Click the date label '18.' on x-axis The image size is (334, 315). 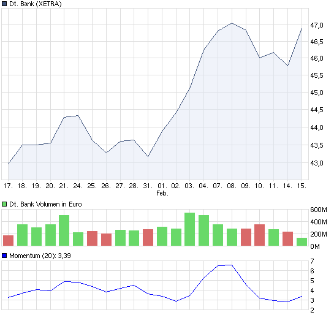coord(22,186)
